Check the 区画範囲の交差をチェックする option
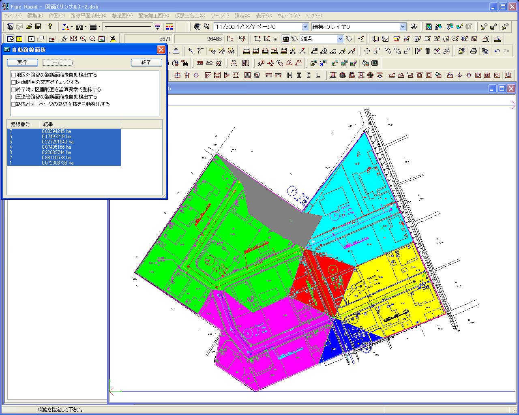The width and height of the screenshot is (519, 415). coord(14,82)
